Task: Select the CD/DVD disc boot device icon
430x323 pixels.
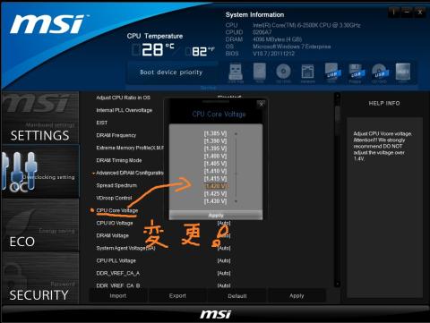Action: [283, 72]
